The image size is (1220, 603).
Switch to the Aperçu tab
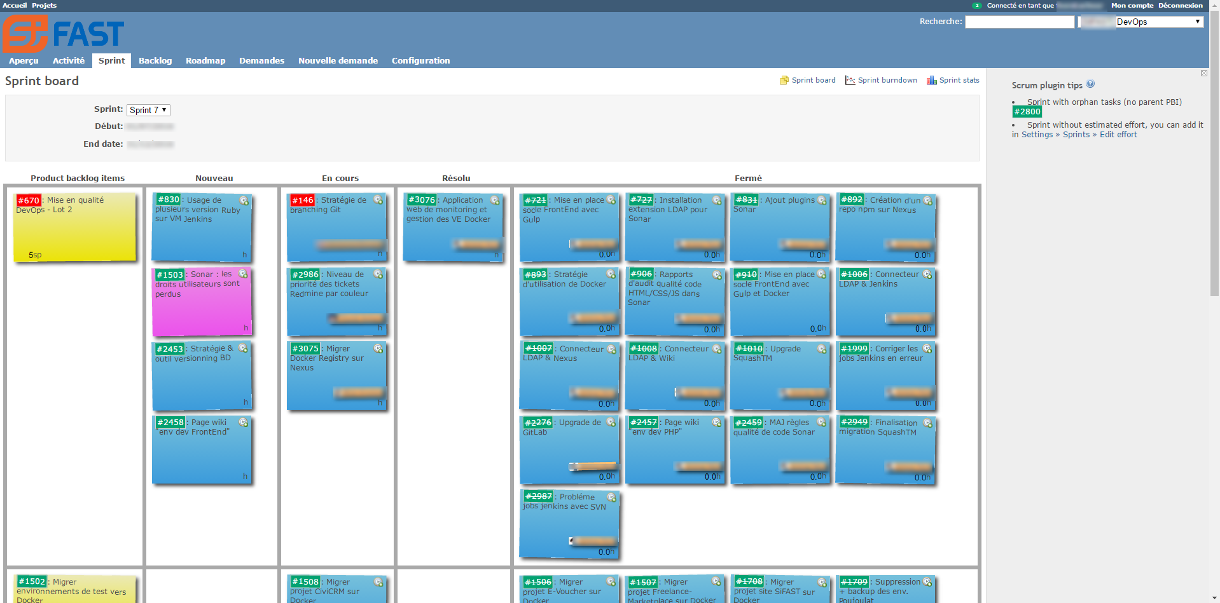(x=24, y=60)
